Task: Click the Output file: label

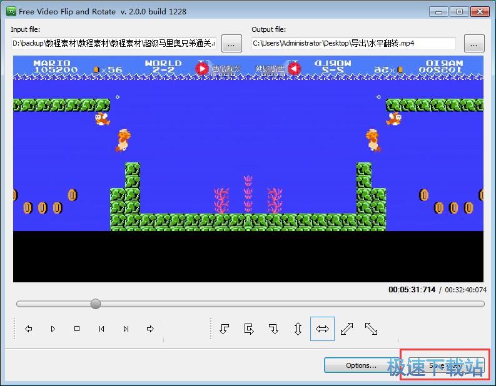Action: 268,29
